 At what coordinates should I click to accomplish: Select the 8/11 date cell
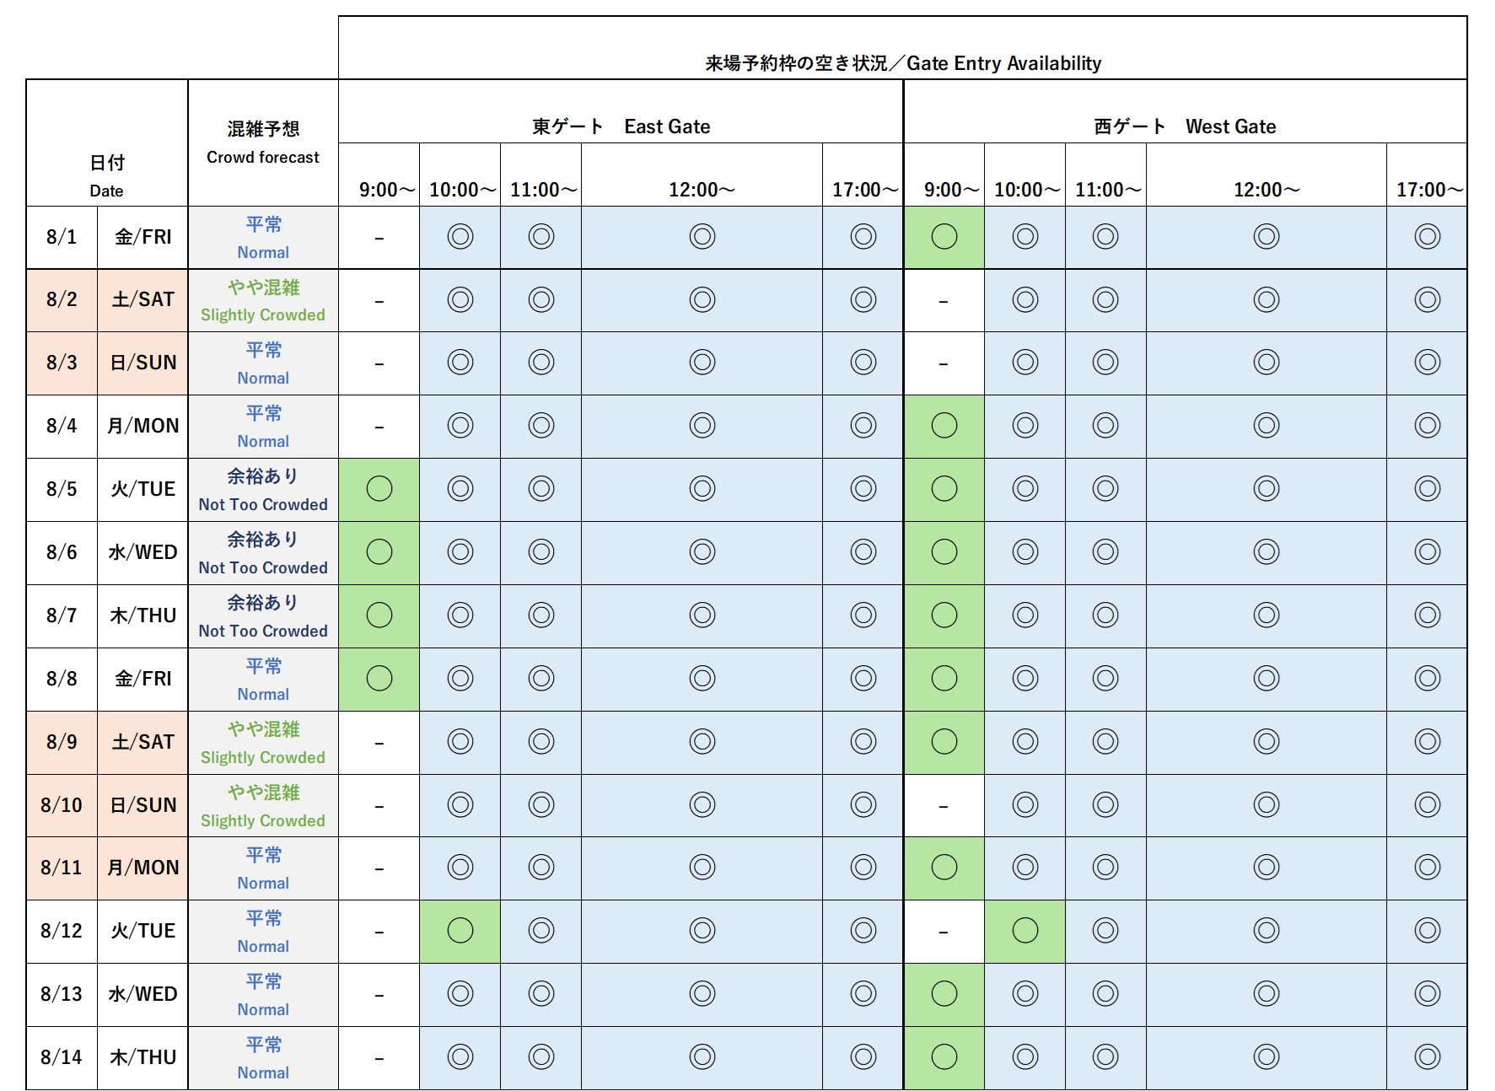point(62,868)
